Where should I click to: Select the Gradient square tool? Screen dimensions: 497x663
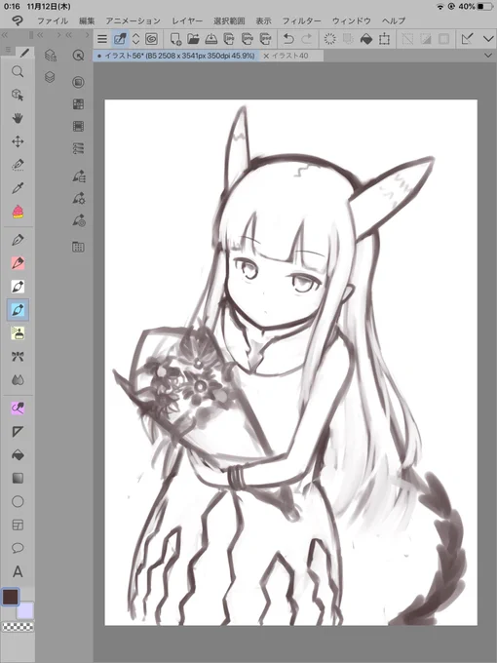coord(18,478)
